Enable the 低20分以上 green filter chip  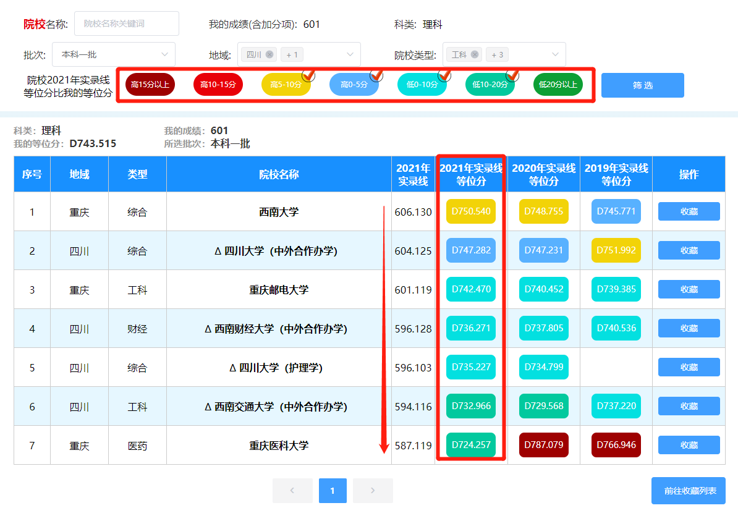tap(558, 85)
